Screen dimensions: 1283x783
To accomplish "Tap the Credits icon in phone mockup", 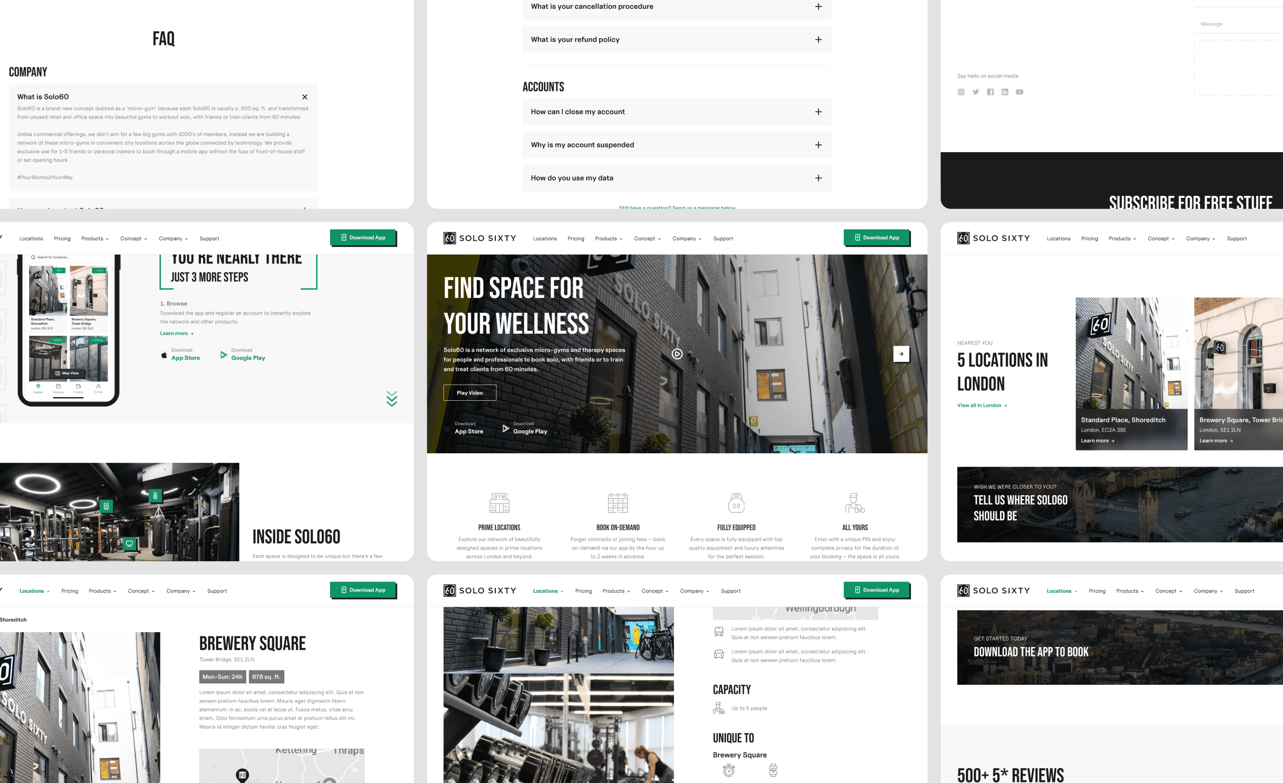I will pyautogui.click(x=78, y=388).
